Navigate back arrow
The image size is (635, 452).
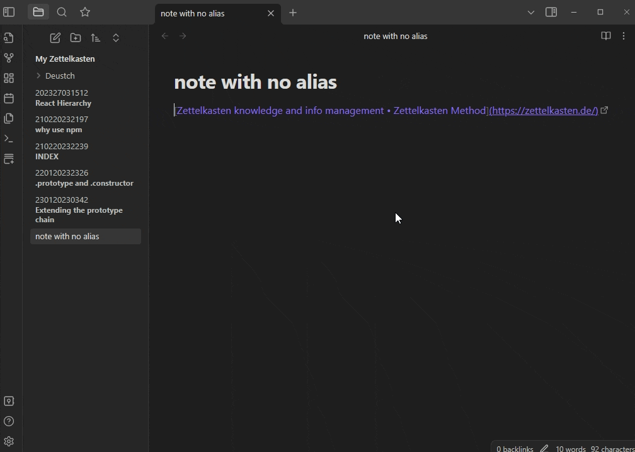[x=165, y=36]
